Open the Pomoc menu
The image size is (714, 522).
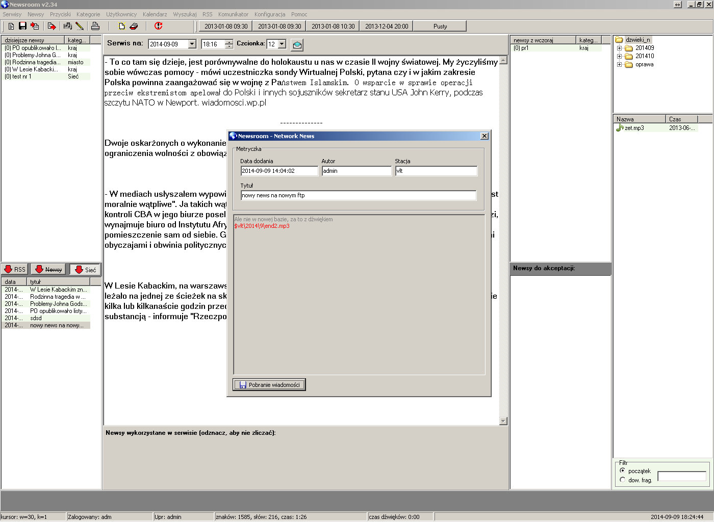click(x=299, y=14)
